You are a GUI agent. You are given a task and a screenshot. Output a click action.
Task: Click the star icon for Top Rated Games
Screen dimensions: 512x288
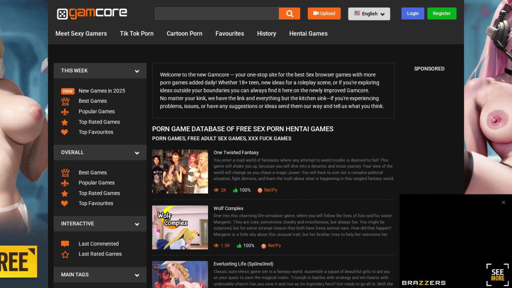click(64, 122)
